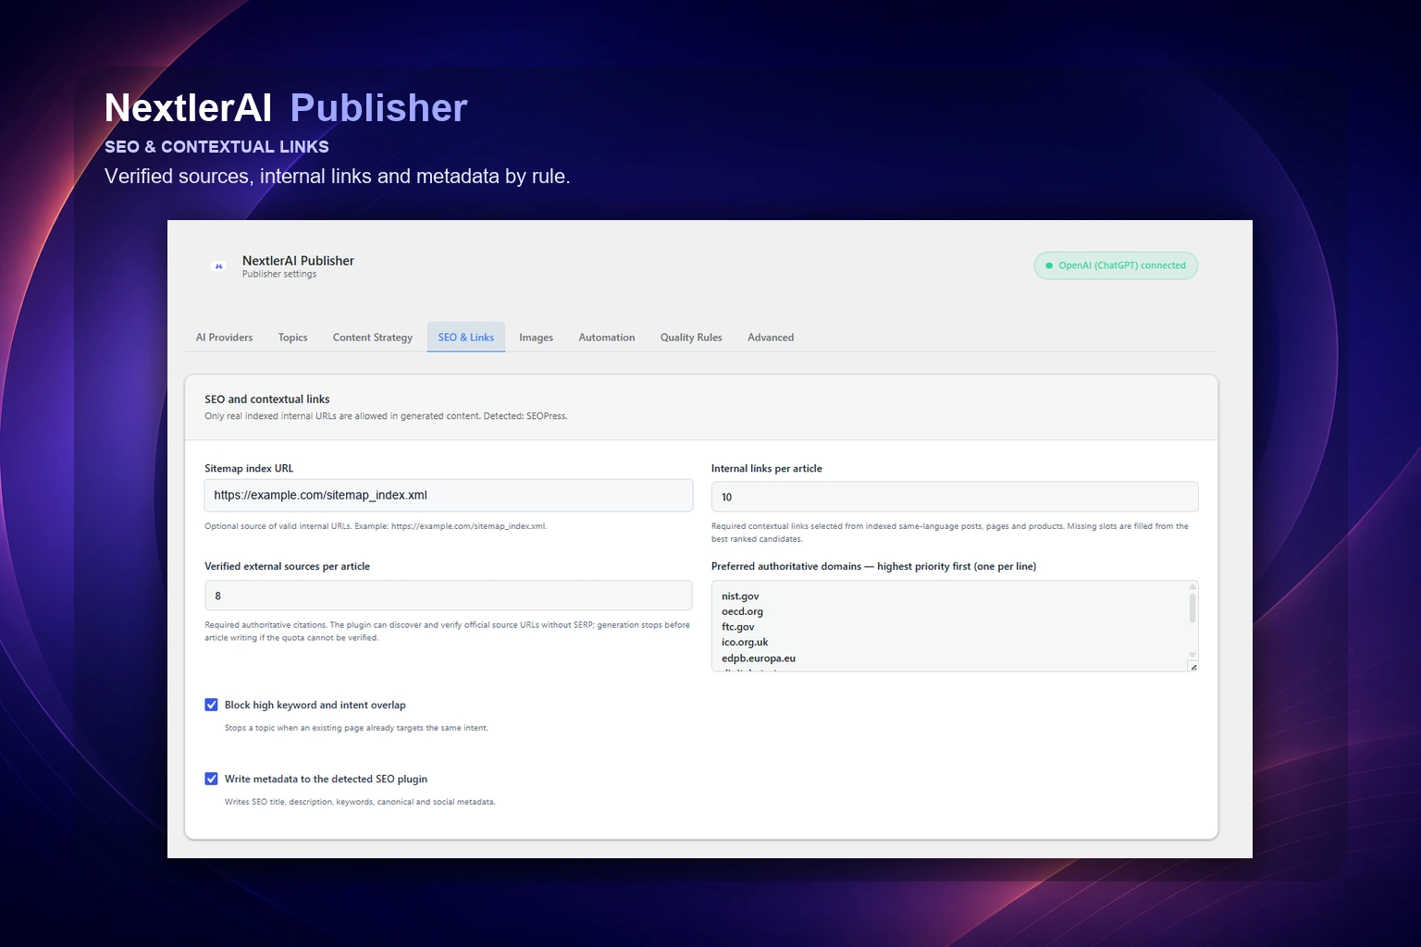Click the Verified external sources per article field
Screen dimensions: 1421x947
449,596
